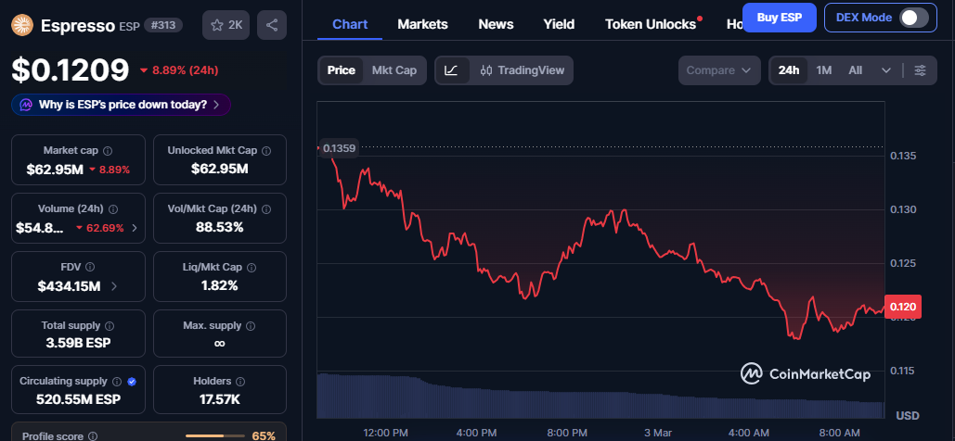This screenshot has width=955, height=441.
Task: Click the 65% profile score value
Action: [x=264, y=435]
